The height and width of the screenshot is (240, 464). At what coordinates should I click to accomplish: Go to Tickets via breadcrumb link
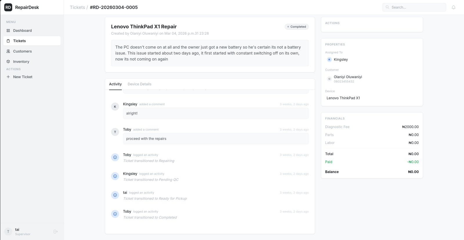77,7
